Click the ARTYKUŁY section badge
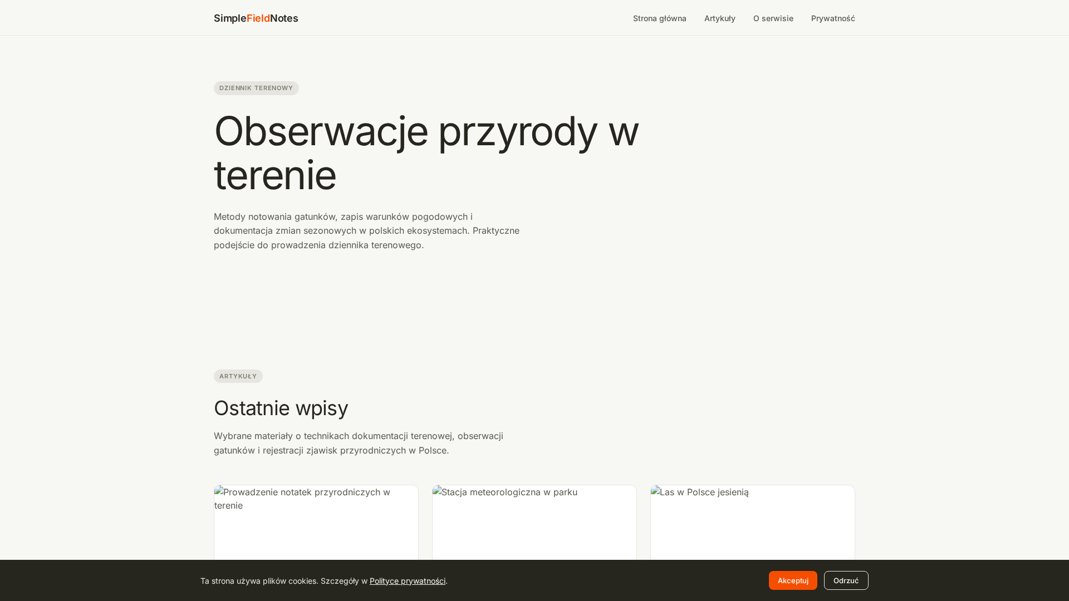The height and width of the screenshot is (601, 1069). [238, 376]
